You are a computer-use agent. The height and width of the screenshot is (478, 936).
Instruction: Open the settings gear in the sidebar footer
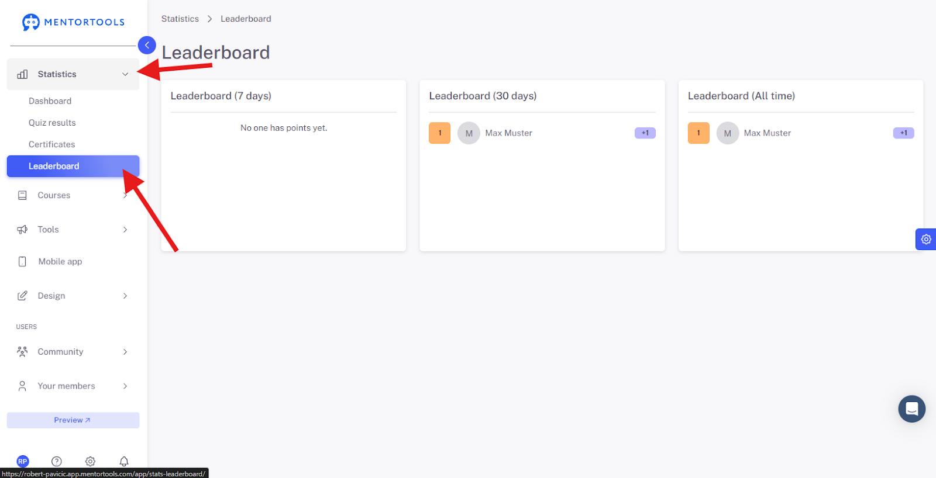[x=90, y=461]
